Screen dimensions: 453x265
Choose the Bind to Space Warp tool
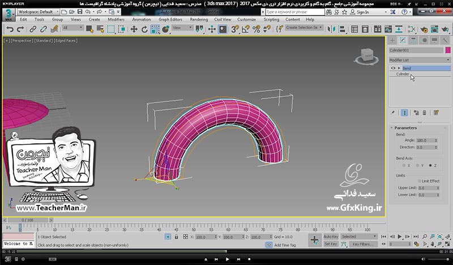[54, 29]
